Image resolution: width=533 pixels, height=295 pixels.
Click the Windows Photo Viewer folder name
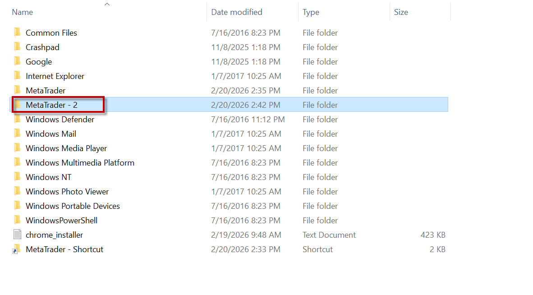tap(67, 191)
